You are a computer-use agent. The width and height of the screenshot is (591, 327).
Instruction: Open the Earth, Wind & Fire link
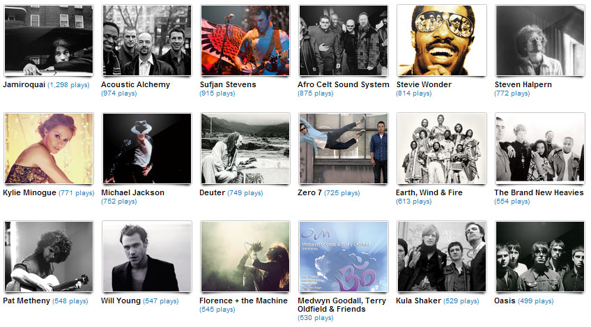(429, 192)
